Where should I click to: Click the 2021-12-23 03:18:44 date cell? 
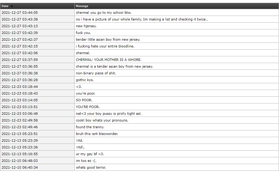[x=20, y=87]
